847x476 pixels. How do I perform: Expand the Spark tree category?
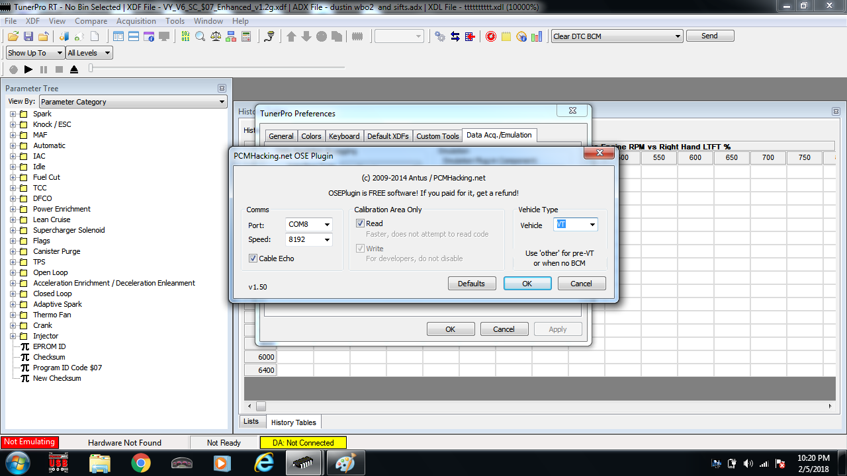pyautogui.click(x=13, y=114)
